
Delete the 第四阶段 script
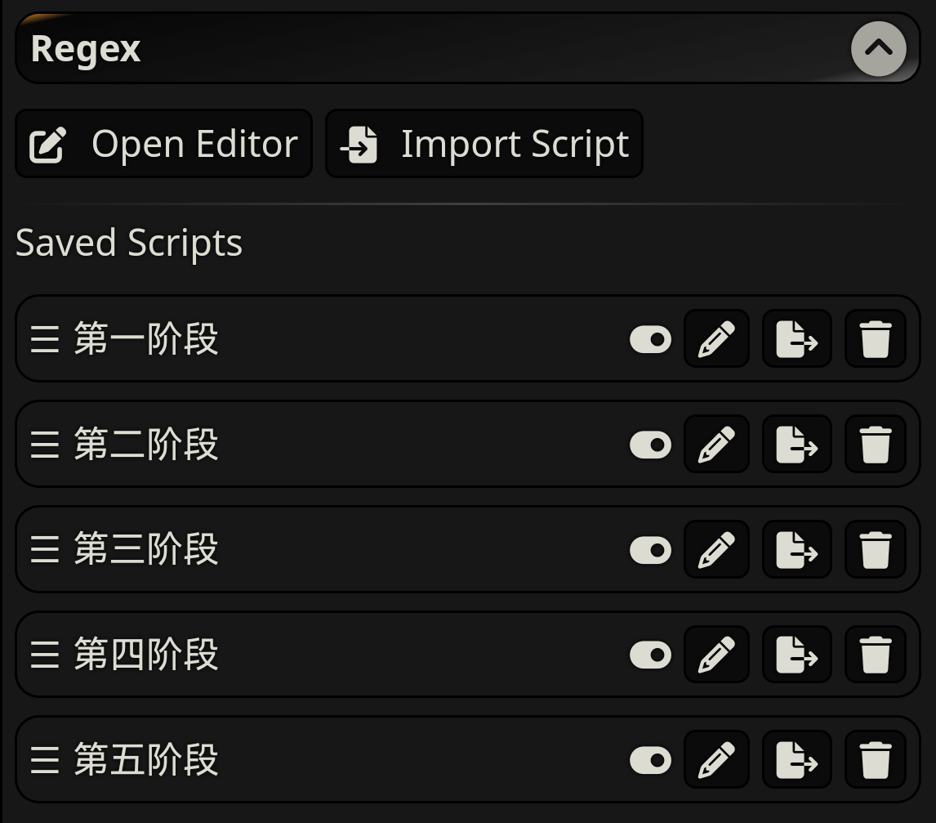[x=875, y=655]
